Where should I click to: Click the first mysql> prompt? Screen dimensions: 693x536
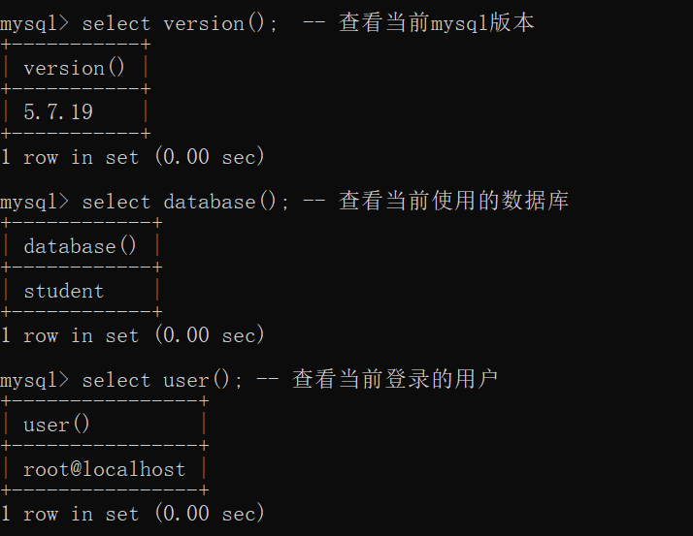35,24
